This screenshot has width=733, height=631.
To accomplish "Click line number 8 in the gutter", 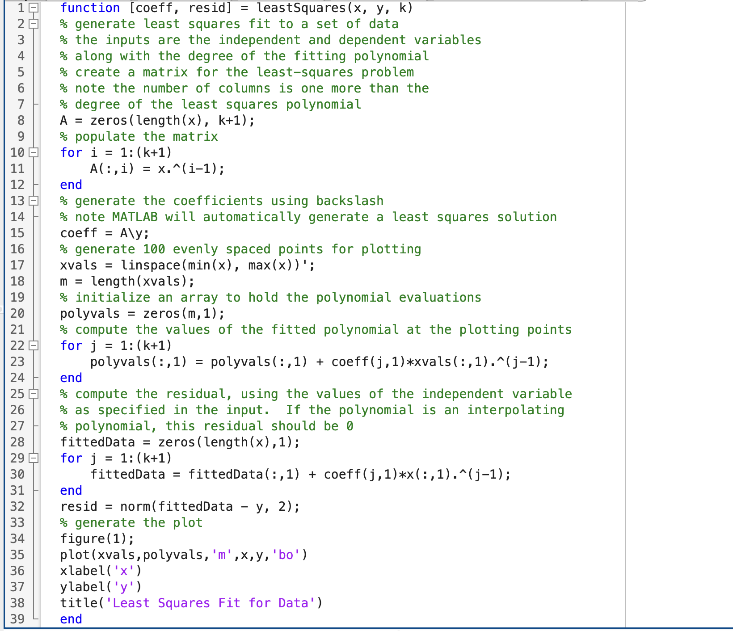I will pyautogui.click(x=21, y=121).
